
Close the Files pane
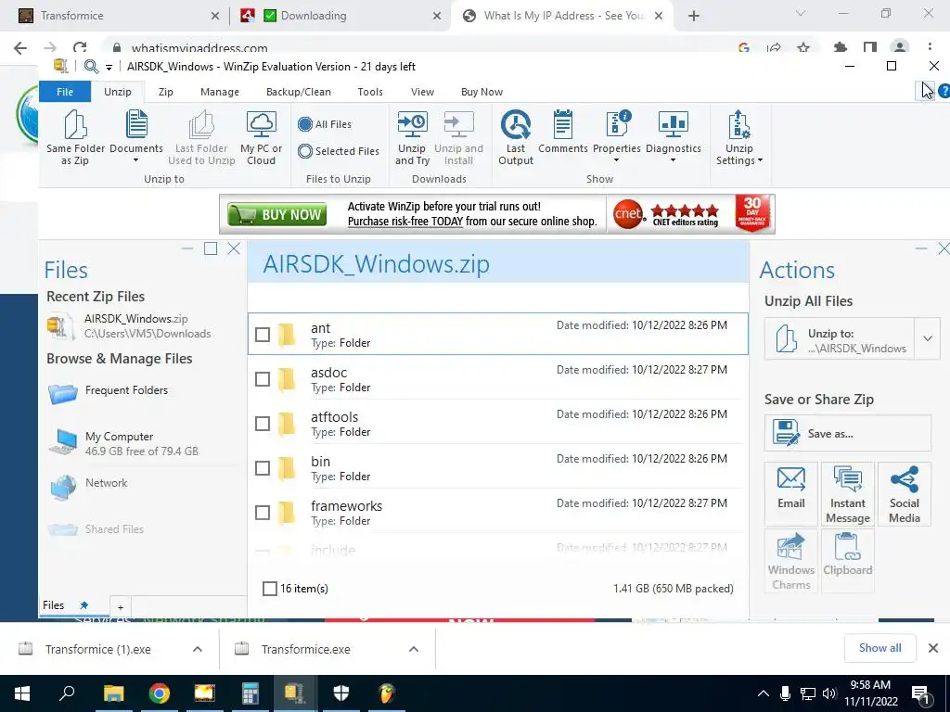pyautogui.click(x=234, y=248)
